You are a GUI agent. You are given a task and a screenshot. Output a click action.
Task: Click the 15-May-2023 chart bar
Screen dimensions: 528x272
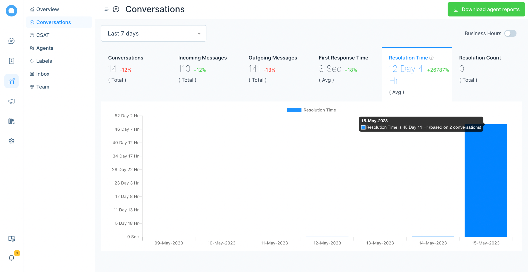tap(486, 180)
